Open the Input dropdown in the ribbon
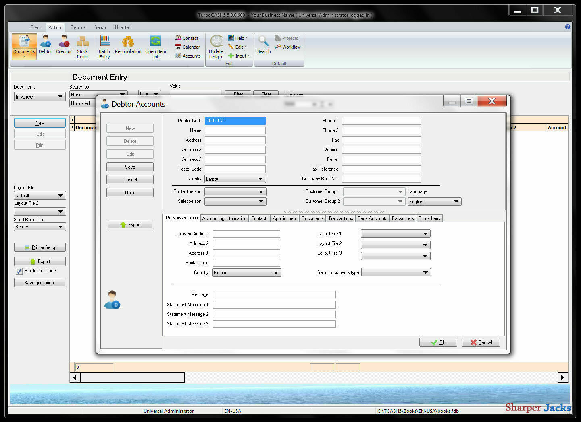Image resolution: width=581 pixels, height=422 pixels. tap(239, 56)
